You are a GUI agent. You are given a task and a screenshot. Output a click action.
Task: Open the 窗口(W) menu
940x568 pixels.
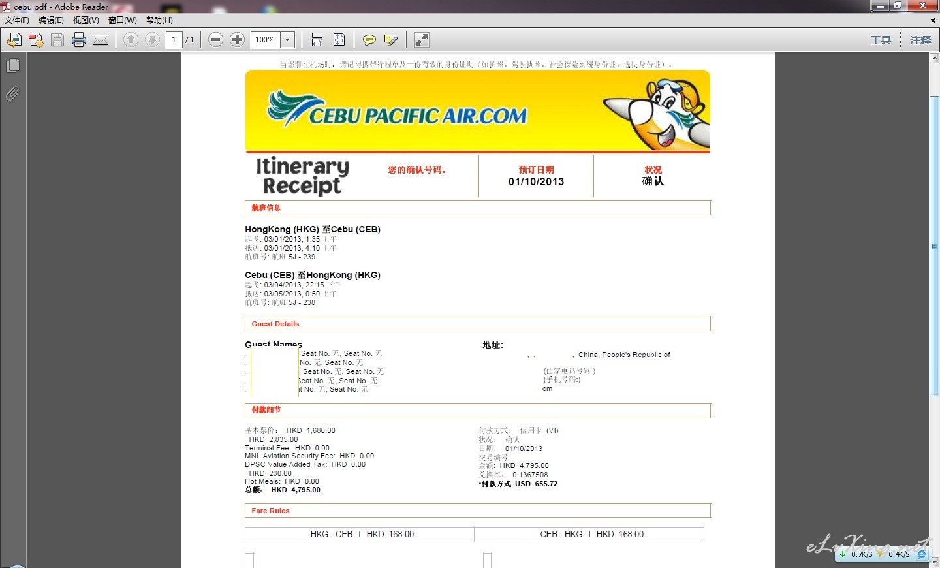(x=122, y=20)
